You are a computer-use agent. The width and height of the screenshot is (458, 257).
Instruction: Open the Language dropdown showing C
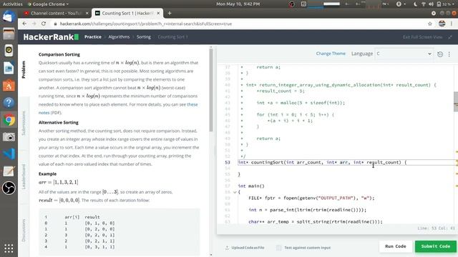pos(404,54)
